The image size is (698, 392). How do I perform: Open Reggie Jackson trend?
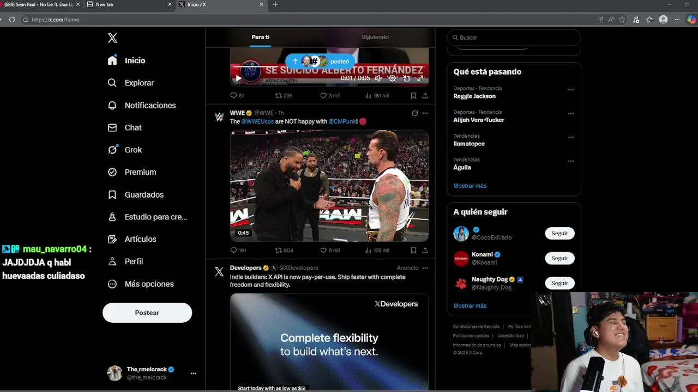[474, 96]
